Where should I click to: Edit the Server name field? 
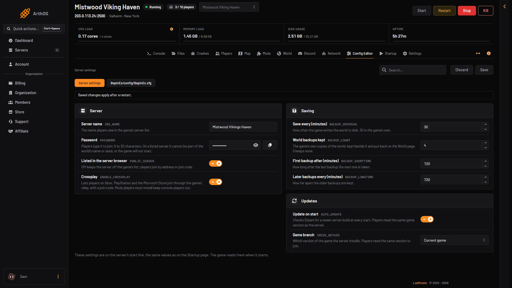tap(243, 127)
